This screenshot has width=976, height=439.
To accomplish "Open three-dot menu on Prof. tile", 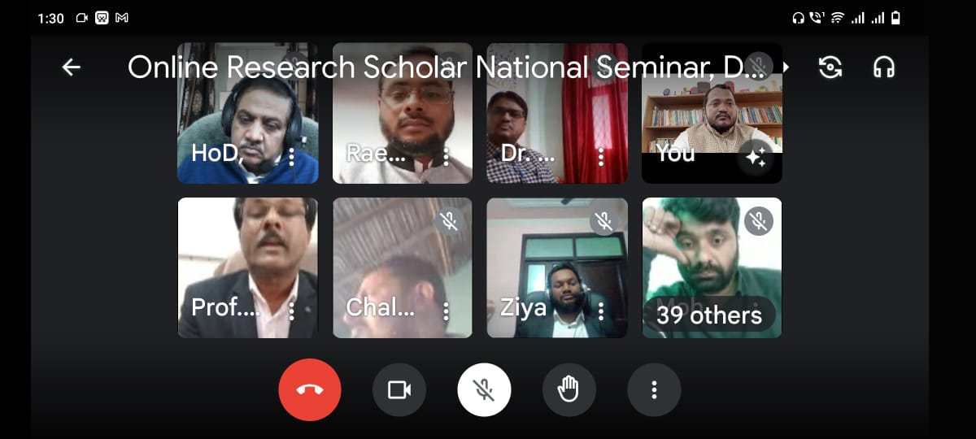I will [x=291, y=311].
